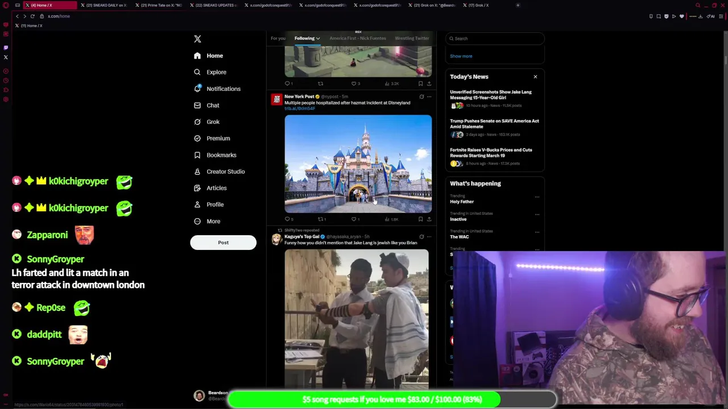Open more options for Inactive trend
Screen dimensions: 728x409
[537, 215]
